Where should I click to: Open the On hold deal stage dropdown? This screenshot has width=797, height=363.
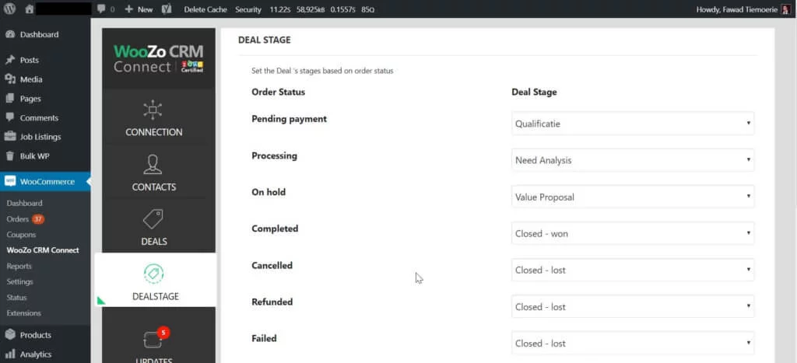633,197
